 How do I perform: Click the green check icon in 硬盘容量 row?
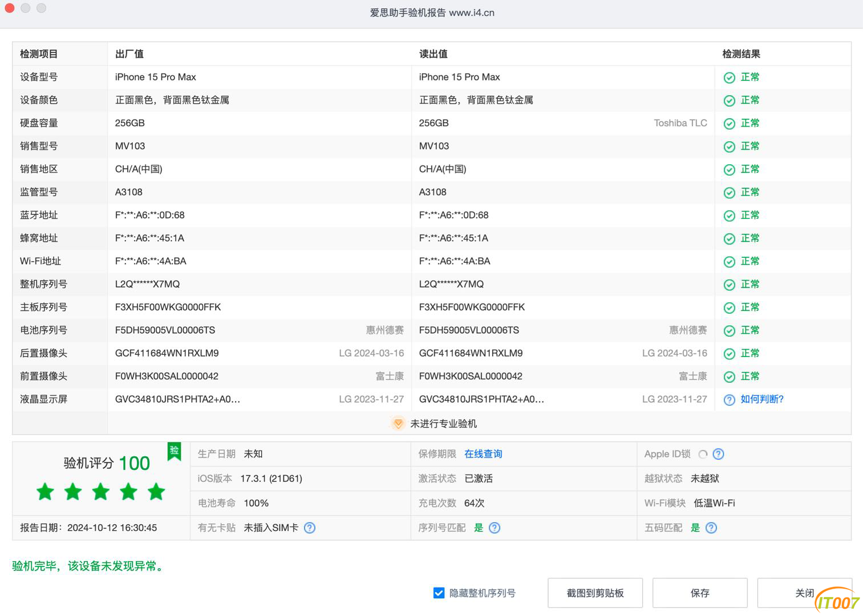(x=729, y=124)
